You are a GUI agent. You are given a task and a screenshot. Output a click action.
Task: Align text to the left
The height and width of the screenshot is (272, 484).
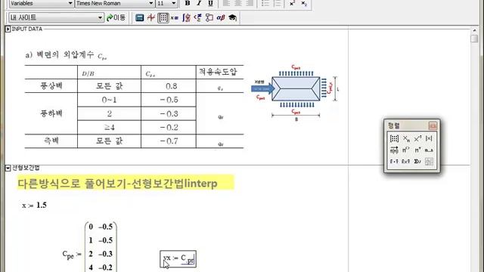pos(226,3)
